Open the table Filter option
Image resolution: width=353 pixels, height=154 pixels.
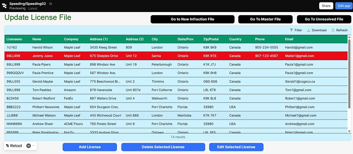click(296, 30)
